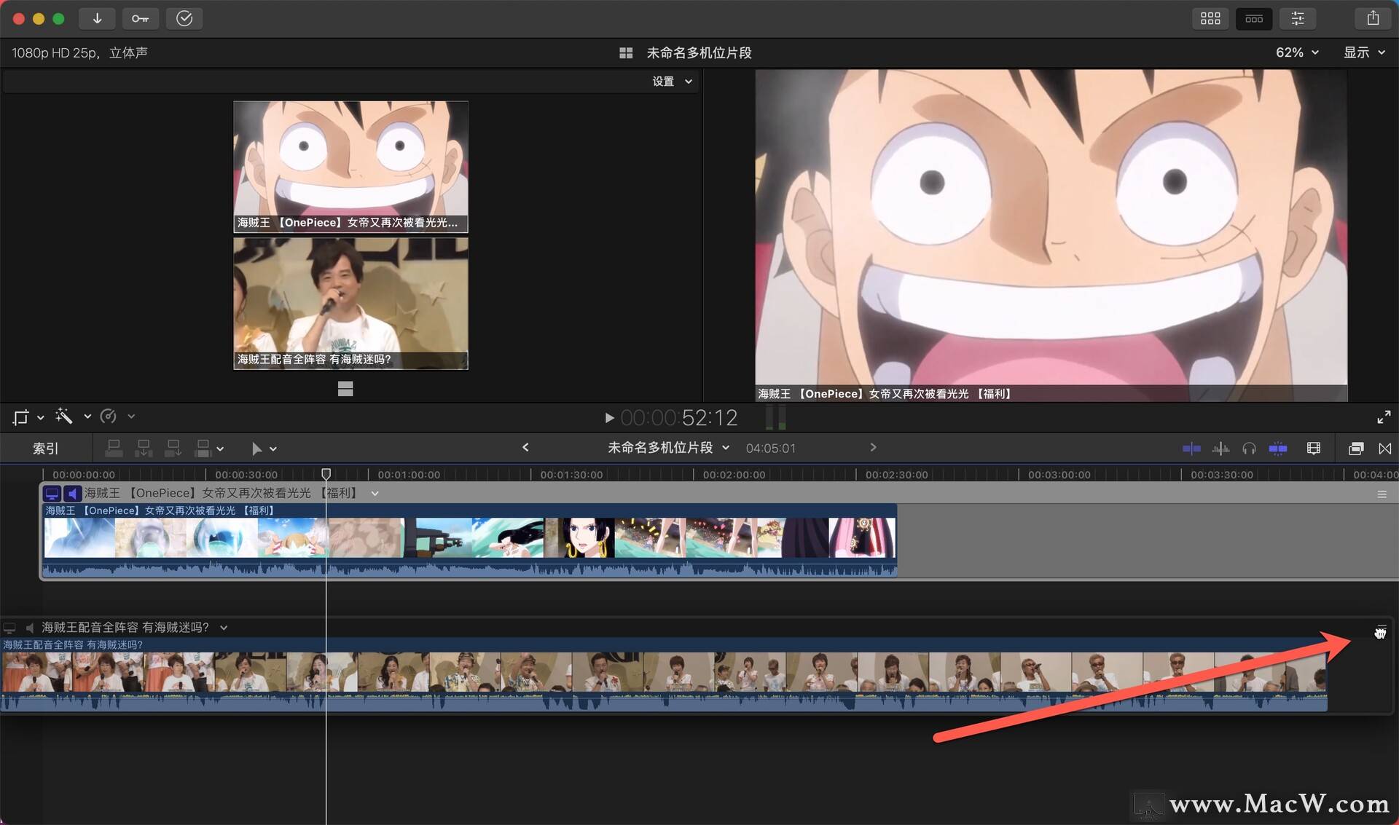Click the Insert clip edit icon

click(144, 449)
